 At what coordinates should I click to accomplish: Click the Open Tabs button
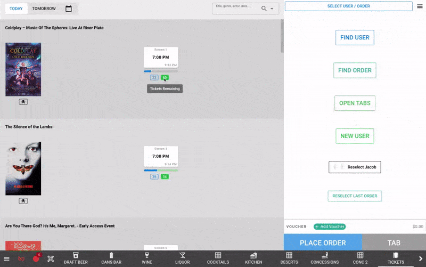[355, 103]
